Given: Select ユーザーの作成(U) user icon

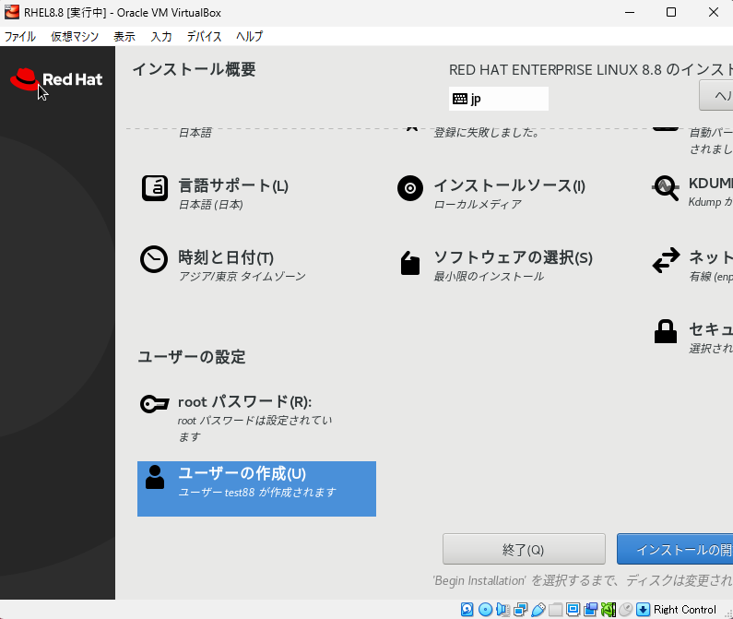Looking at the screenshot, I should [155, 477].
